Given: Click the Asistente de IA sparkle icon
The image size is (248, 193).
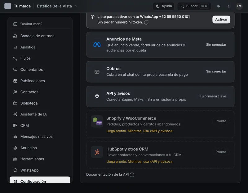Looking at the screenshot, I should [x=15, y=114].
